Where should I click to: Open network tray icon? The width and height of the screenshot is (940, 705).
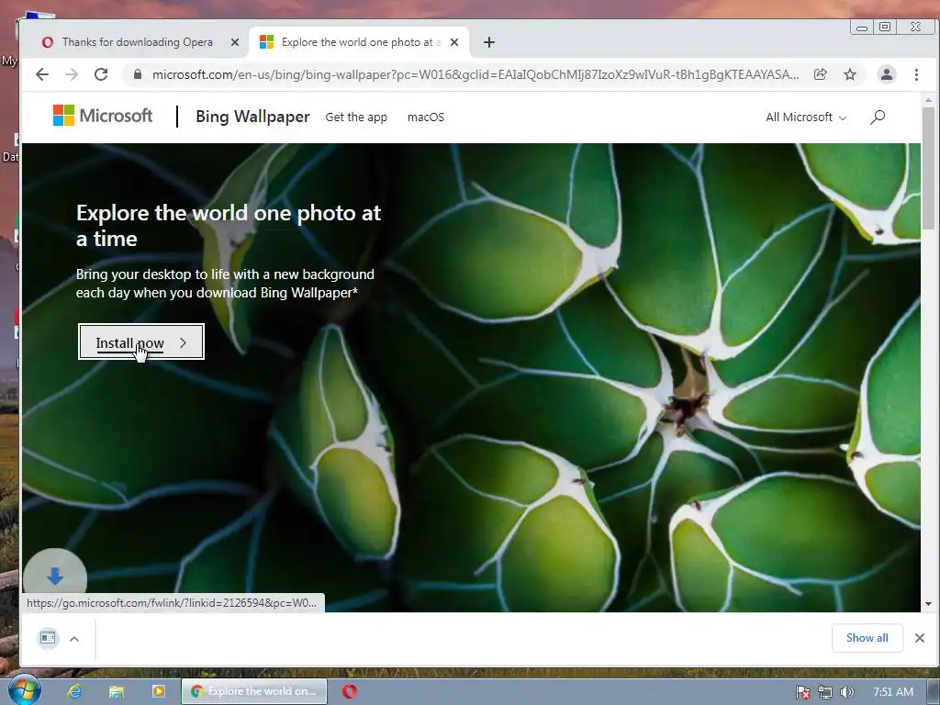(x=825, y=692)
